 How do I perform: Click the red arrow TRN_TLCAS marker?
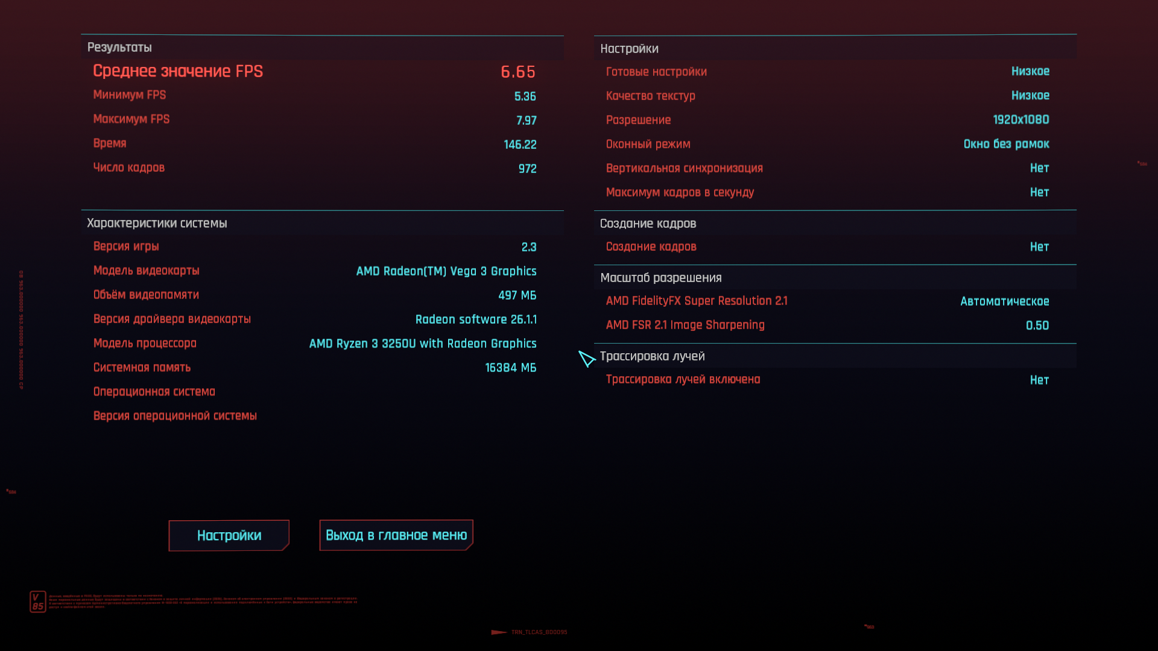pos(499,632)
